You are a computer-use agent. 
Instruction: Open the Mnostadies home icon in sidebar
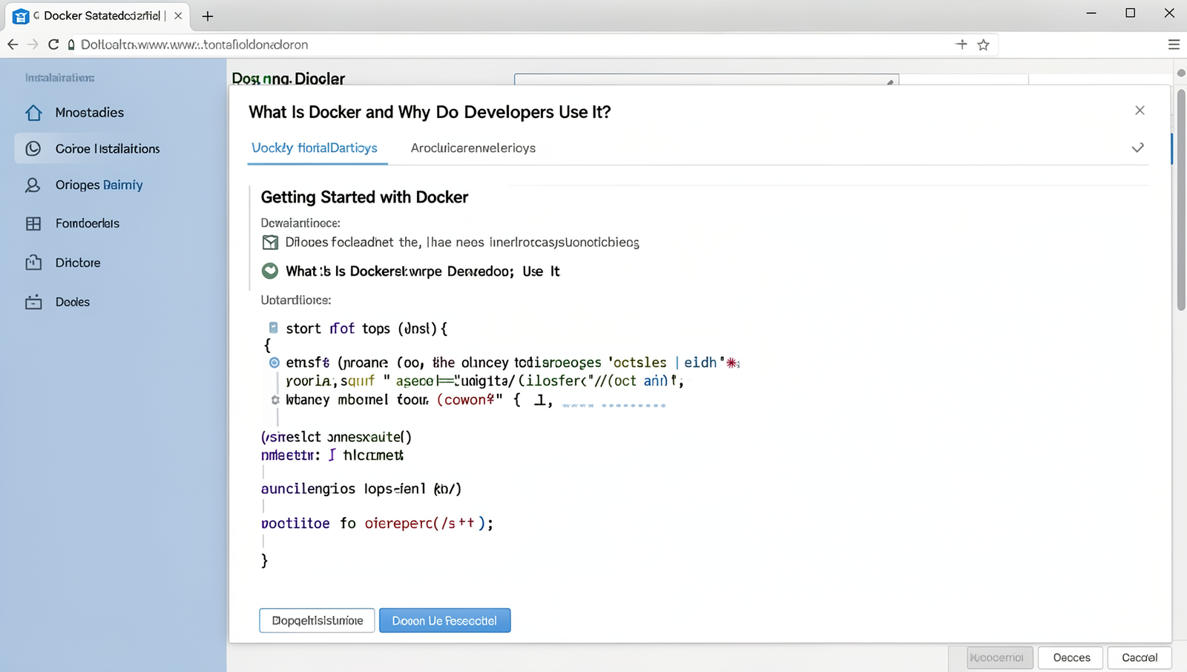click(x=33, y=113)
